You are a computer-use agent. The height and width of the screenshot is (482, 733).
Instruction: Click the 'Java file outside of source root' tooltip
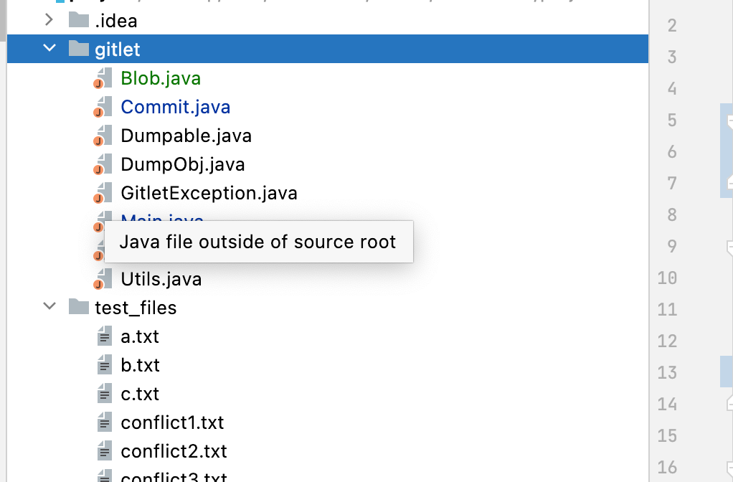[x=258, y=242]
